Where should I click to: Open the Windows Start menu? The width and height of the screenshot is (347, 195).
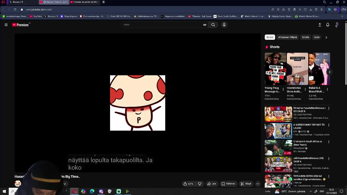(x=4, y=191)
